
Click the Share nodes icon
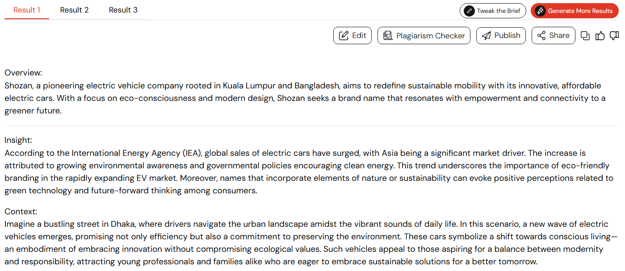pyautogui.click(x=541, y=36)
